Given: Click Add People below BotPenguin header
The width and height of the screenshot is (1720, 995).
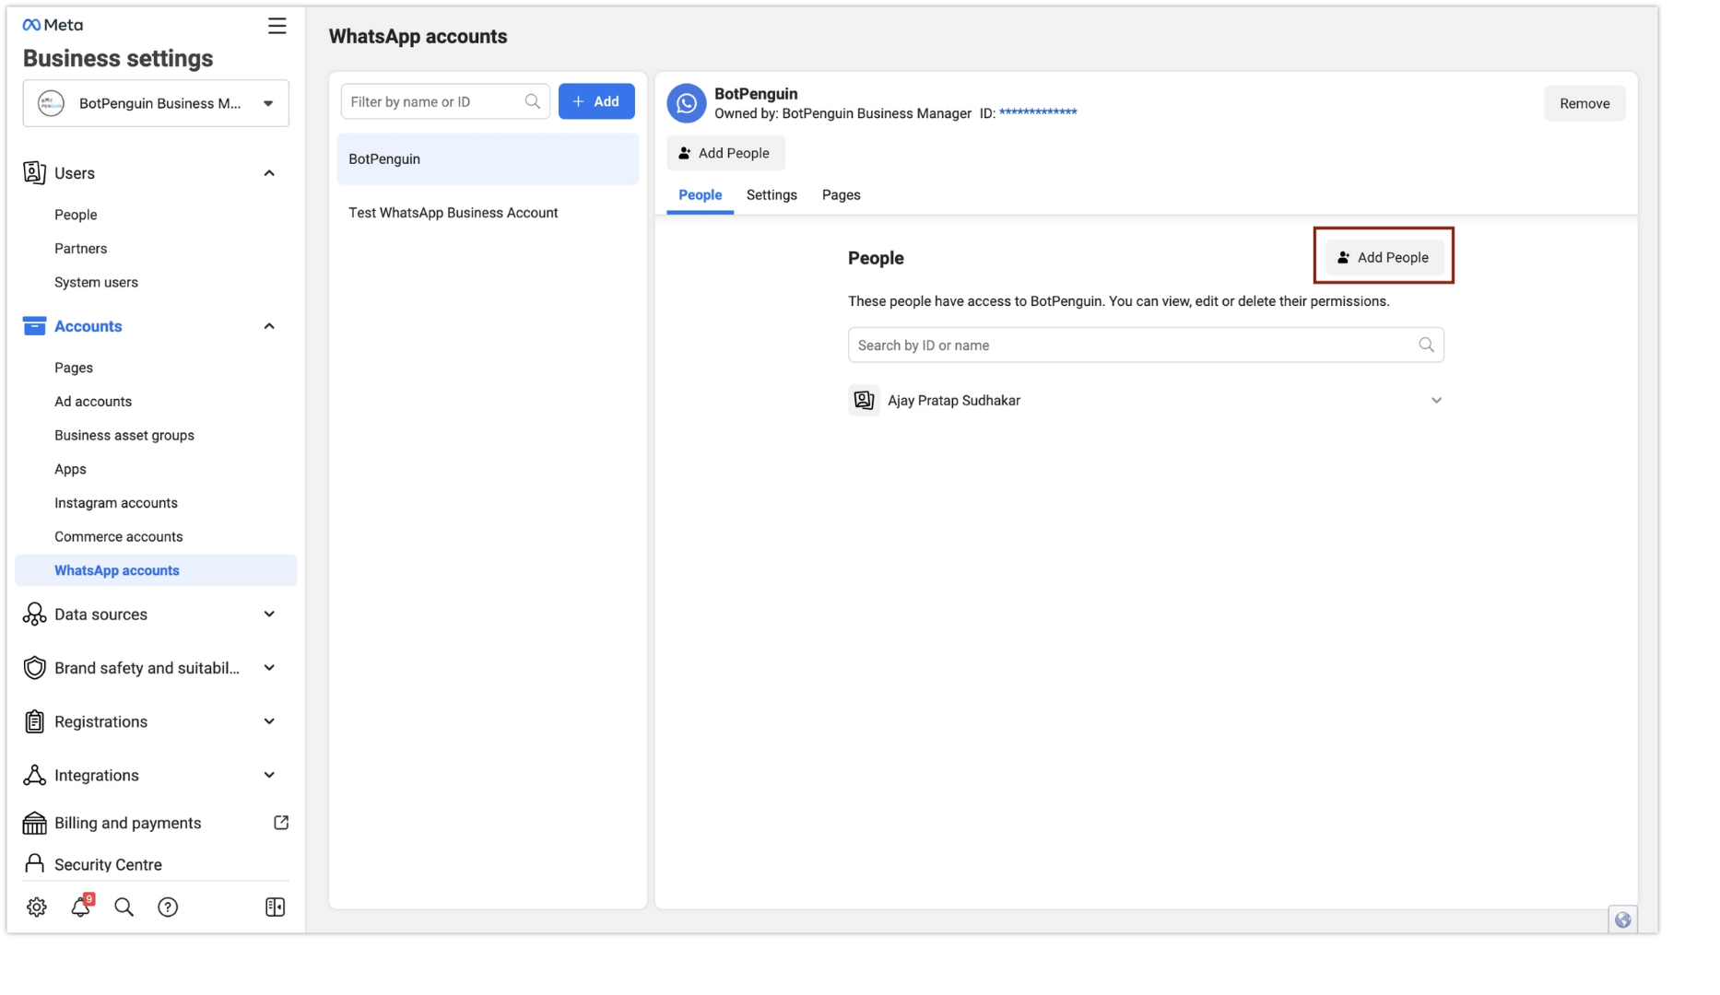Looking at the screenshot, I should pyautogui.click(x=725, y=153).
